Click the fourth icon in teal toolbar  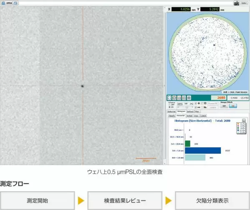(184, 98)
